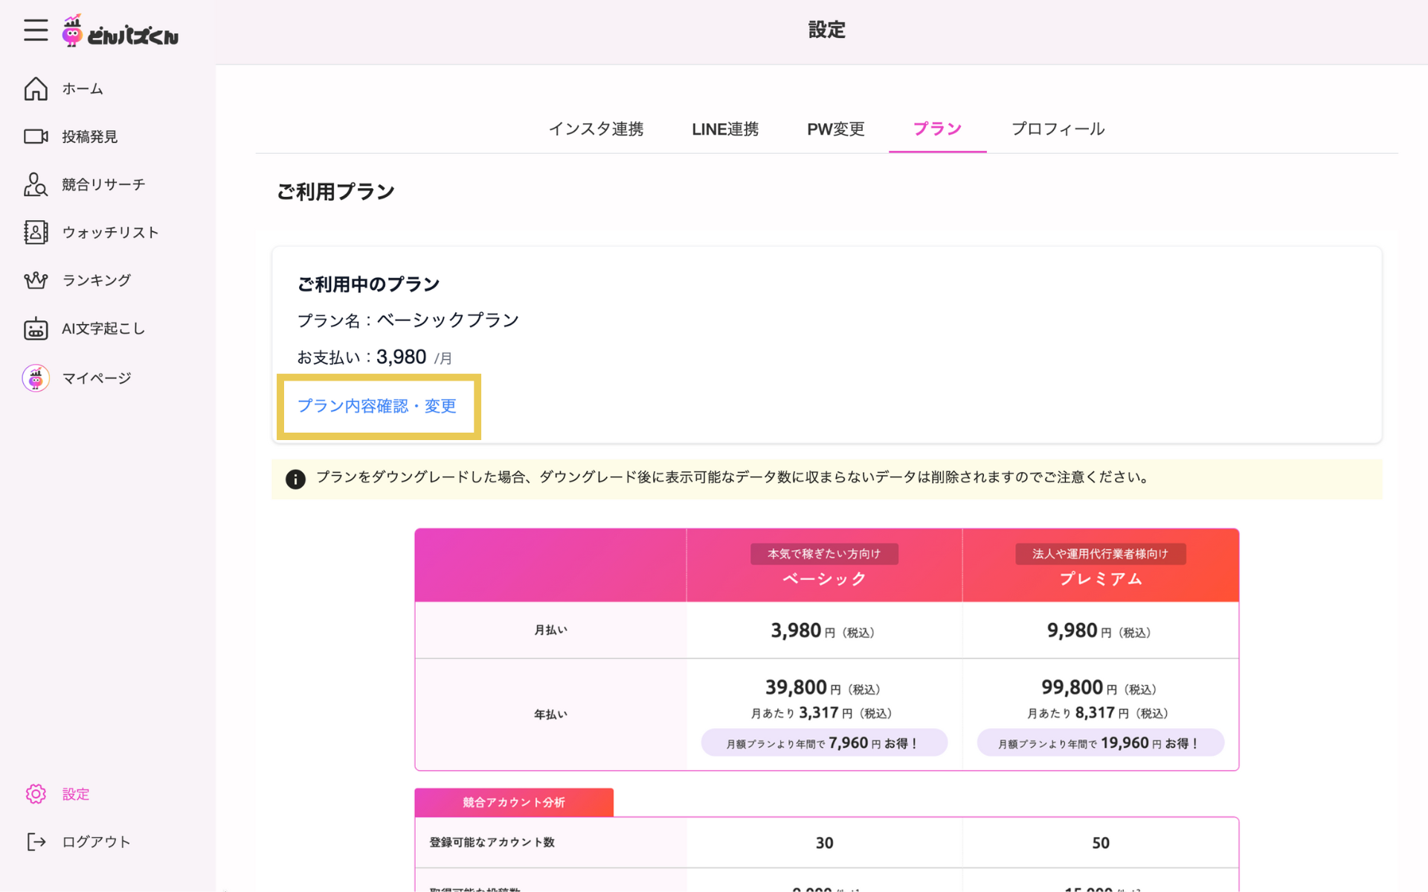Click the 設定 gear icon
Viewport: 1428px width, 892px height.
click(x=35, y=794)
